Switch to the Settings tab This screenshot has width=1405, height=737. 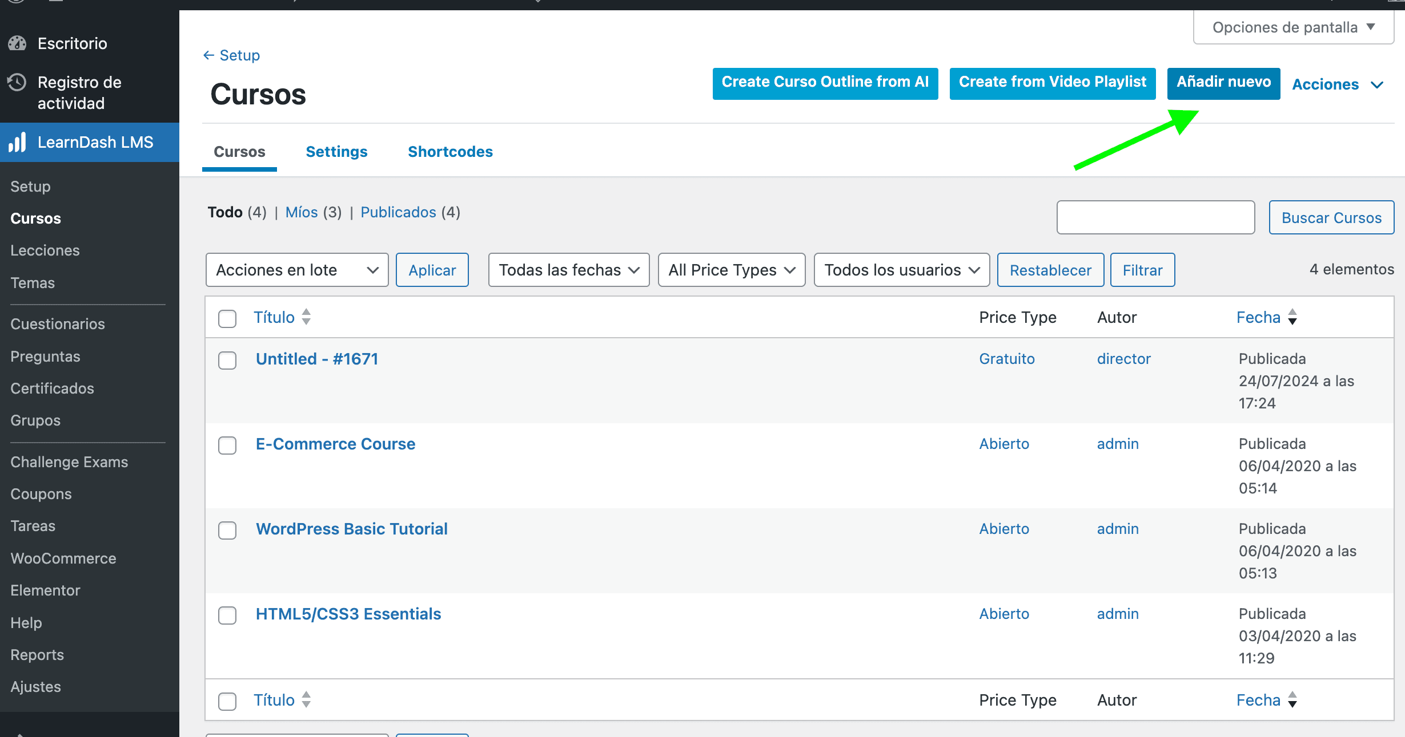pos(336,152)
